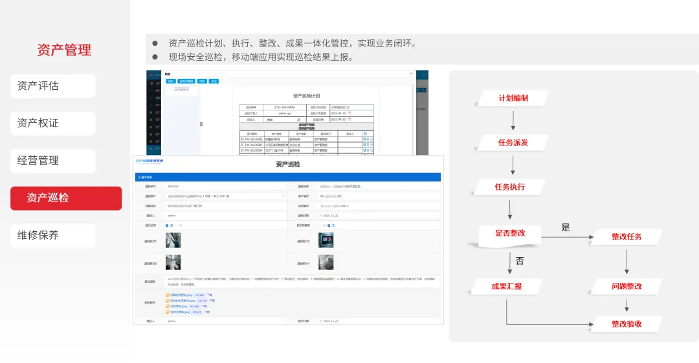Viewport: 699px width, 363px height.
Task: Click the first blue button in plan dialog toolbar
Action: click(171, 81)
